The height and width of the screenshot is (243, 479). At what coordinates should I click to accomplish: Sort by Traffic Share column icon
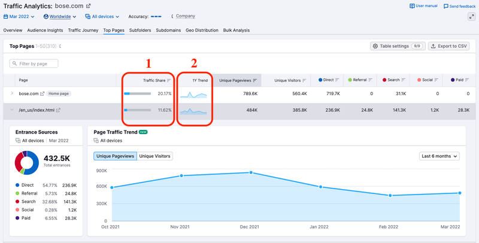pyautogui.click(x=169, y=81)
